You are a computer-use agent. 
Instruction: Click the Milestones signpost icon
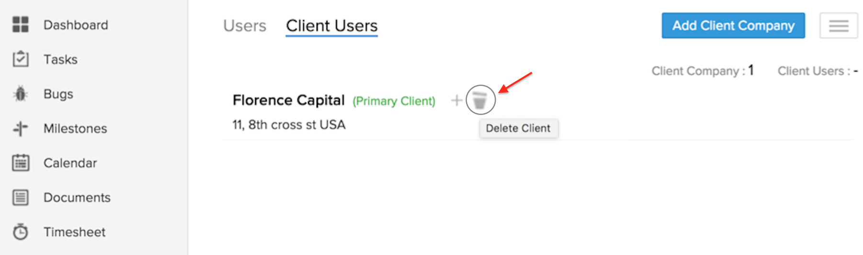pyautogui.click(x=21, y=128)
